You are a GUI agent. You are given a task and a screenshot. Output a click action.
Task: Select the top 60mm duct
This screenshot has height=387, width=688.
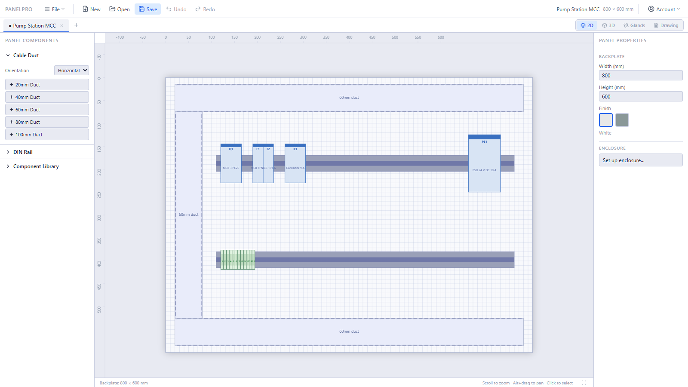[349, 98]
